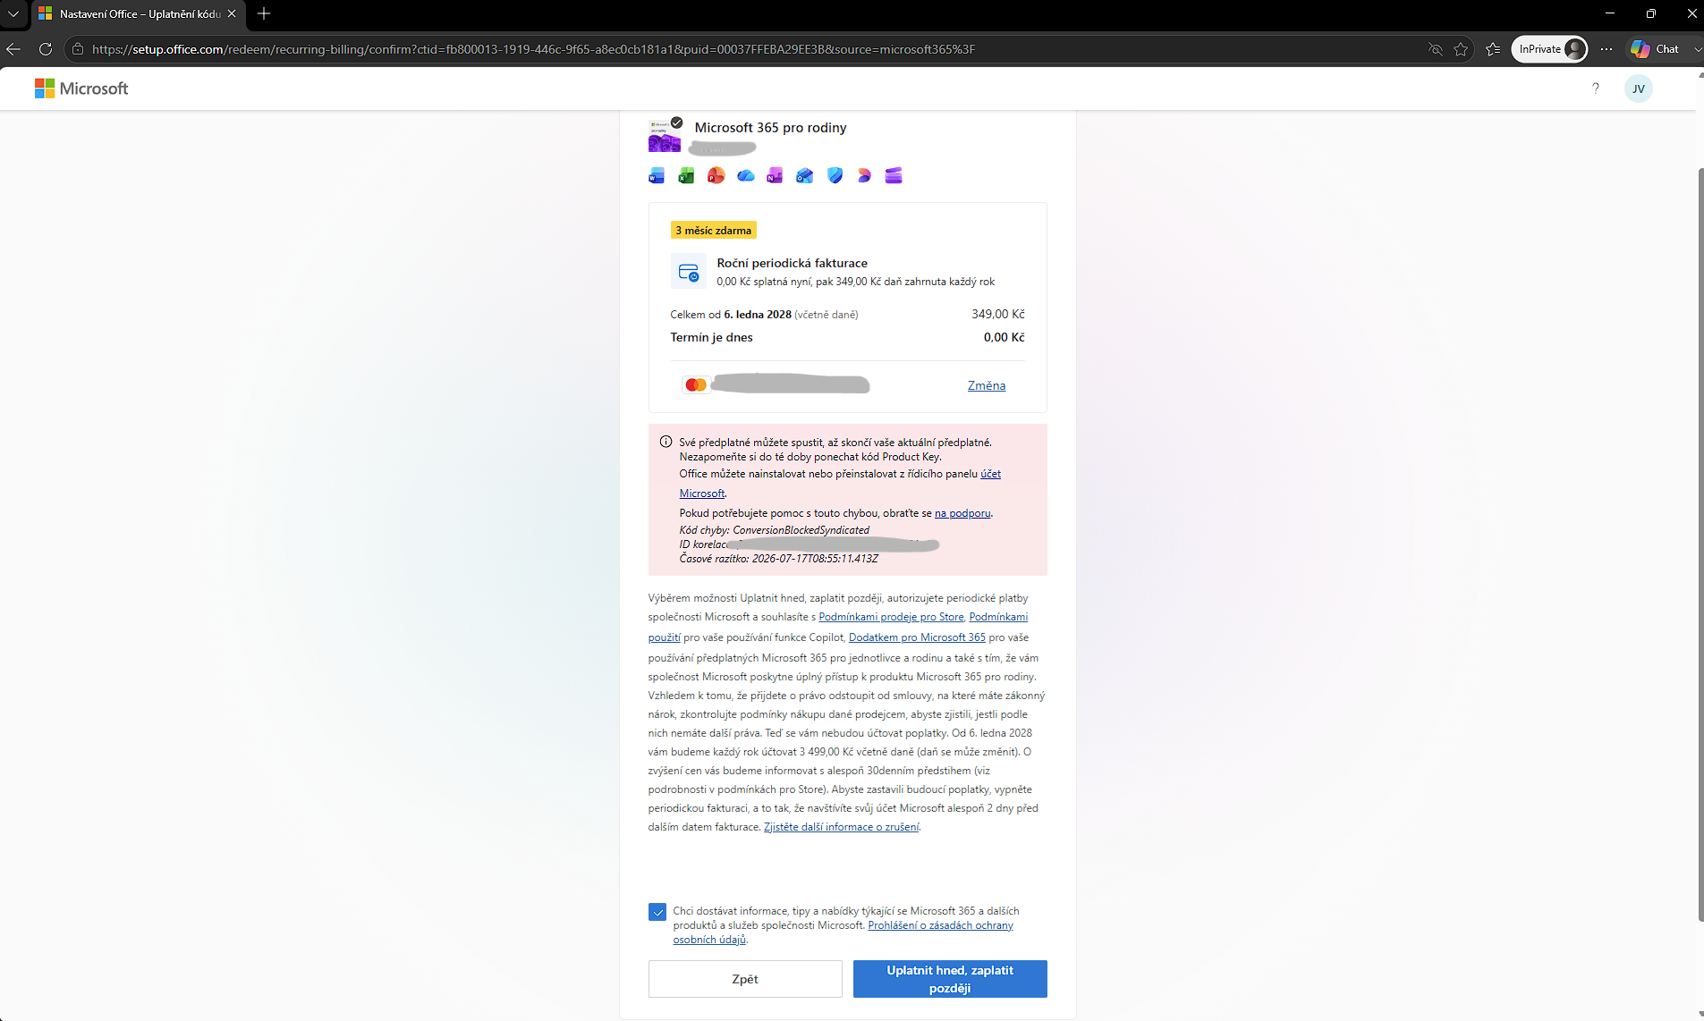This screenshot has height=1021, width=1704.
Task: Click the Microsoft logo in header
Action: pyautogui.click(x=81, y=89)
